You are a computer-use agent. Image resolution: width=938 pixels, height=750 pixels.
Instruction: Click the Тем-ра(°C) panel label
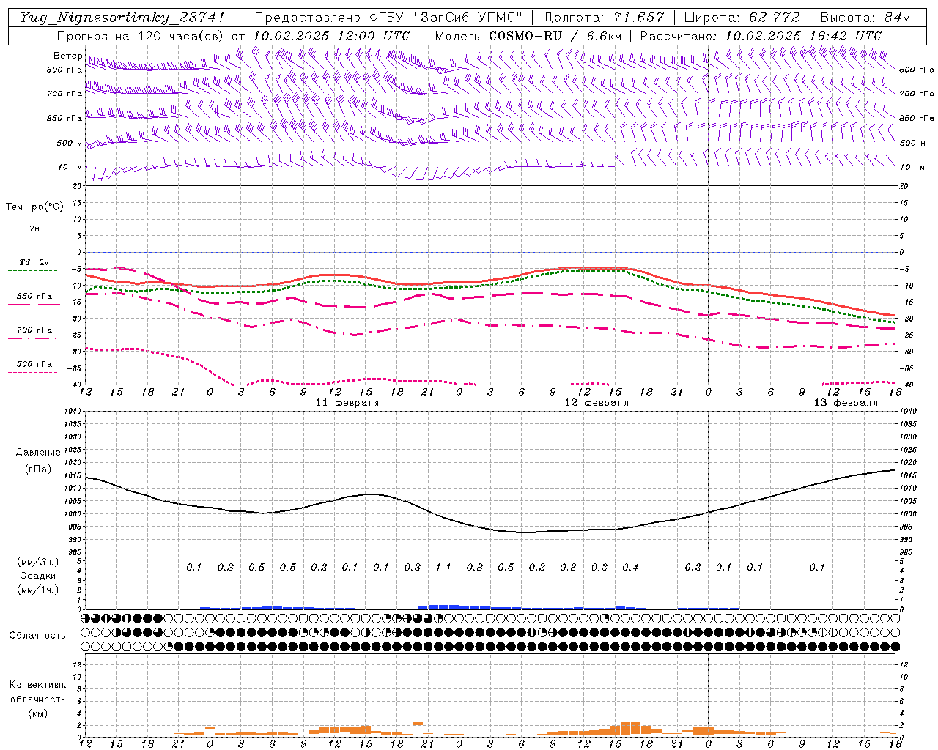34,207
